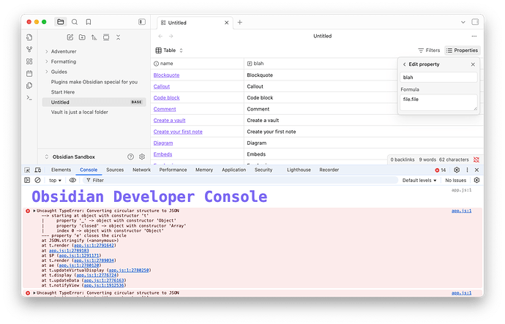Open the Table view selector
Image resolution: width=505 pixels, height=324 pixels.
pos(169,50)
